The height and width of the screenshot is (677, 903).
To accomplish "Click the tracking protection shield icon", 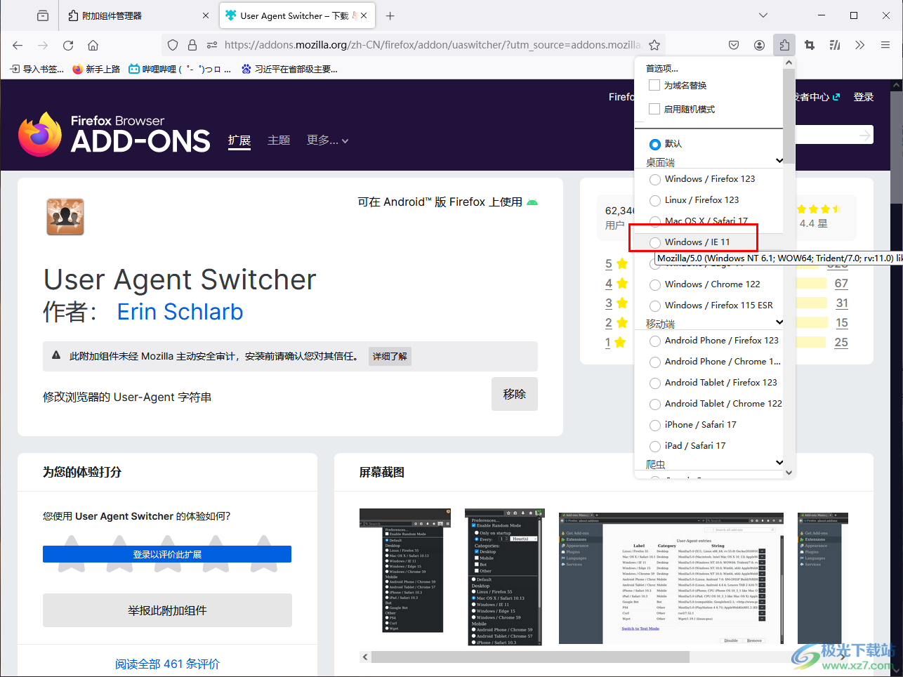I will 173,45.
